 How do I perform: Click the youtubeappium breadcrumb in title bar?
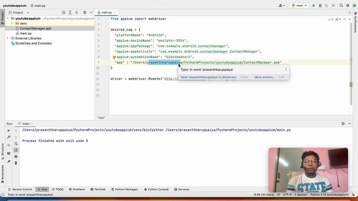tap(15, 6)
